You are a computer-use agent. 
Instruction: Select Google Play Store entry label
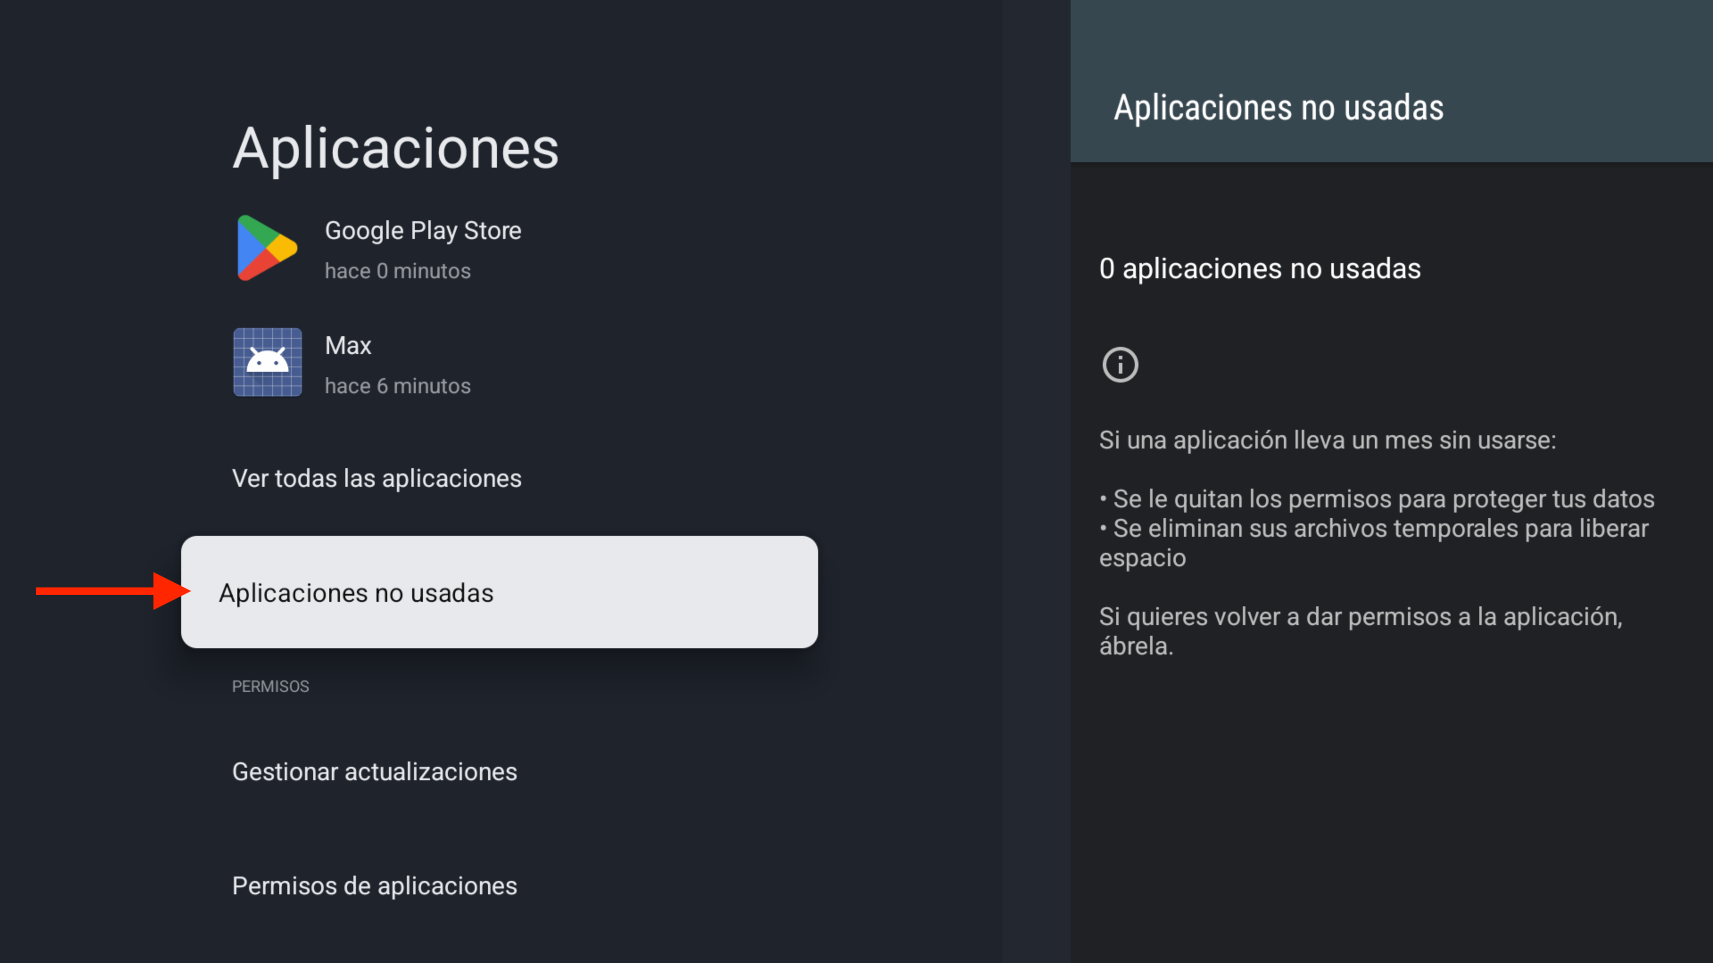(423, 230)
